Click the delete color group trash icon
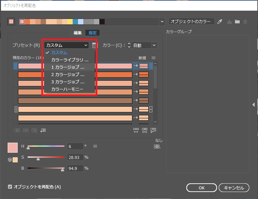This screenshot has width=258, height=199. (245, 22)
